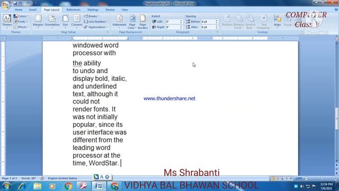Open the Margins options
The height and width of the screenshot is (191, 339).
click(x=38, y=22)
